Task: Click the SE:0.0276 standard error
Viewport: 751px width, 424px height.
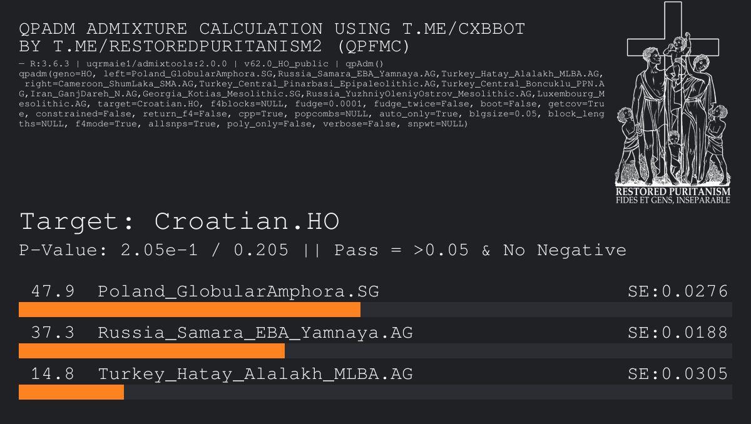Action: (678, 291)
